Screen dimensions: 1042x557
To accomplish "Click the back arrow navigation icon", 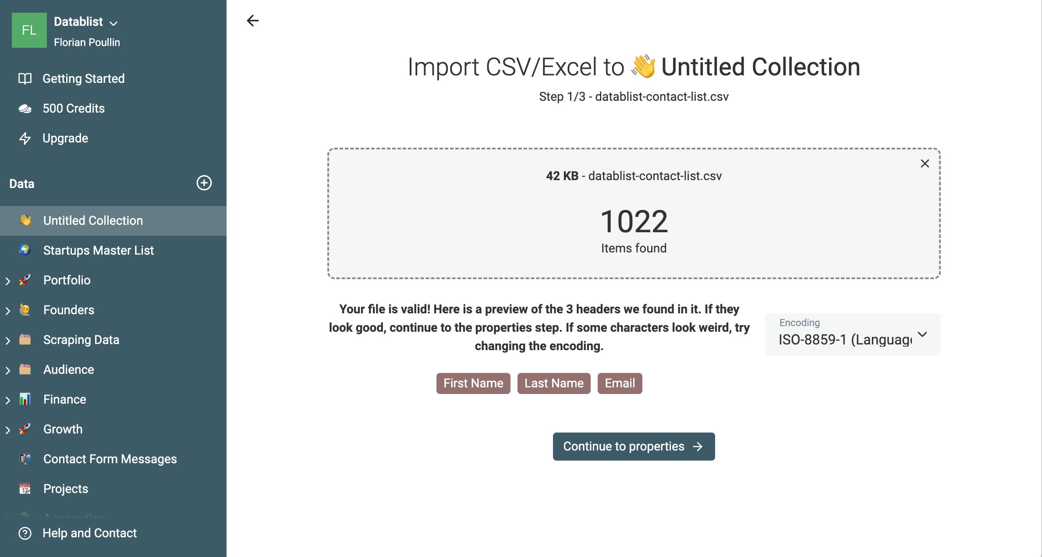I will coord(252,21).
